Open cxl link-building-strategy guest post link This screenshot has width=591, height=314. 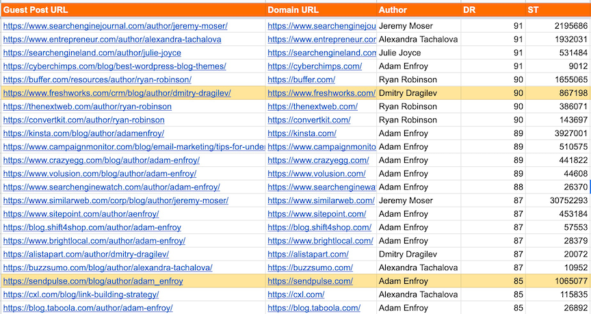81,295
